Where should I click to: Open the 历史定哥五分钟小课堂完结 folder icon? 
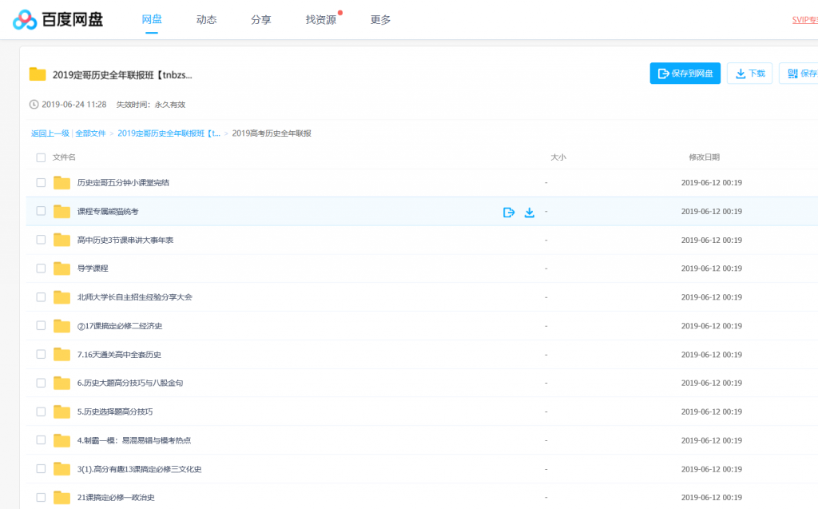click(62, 183)
